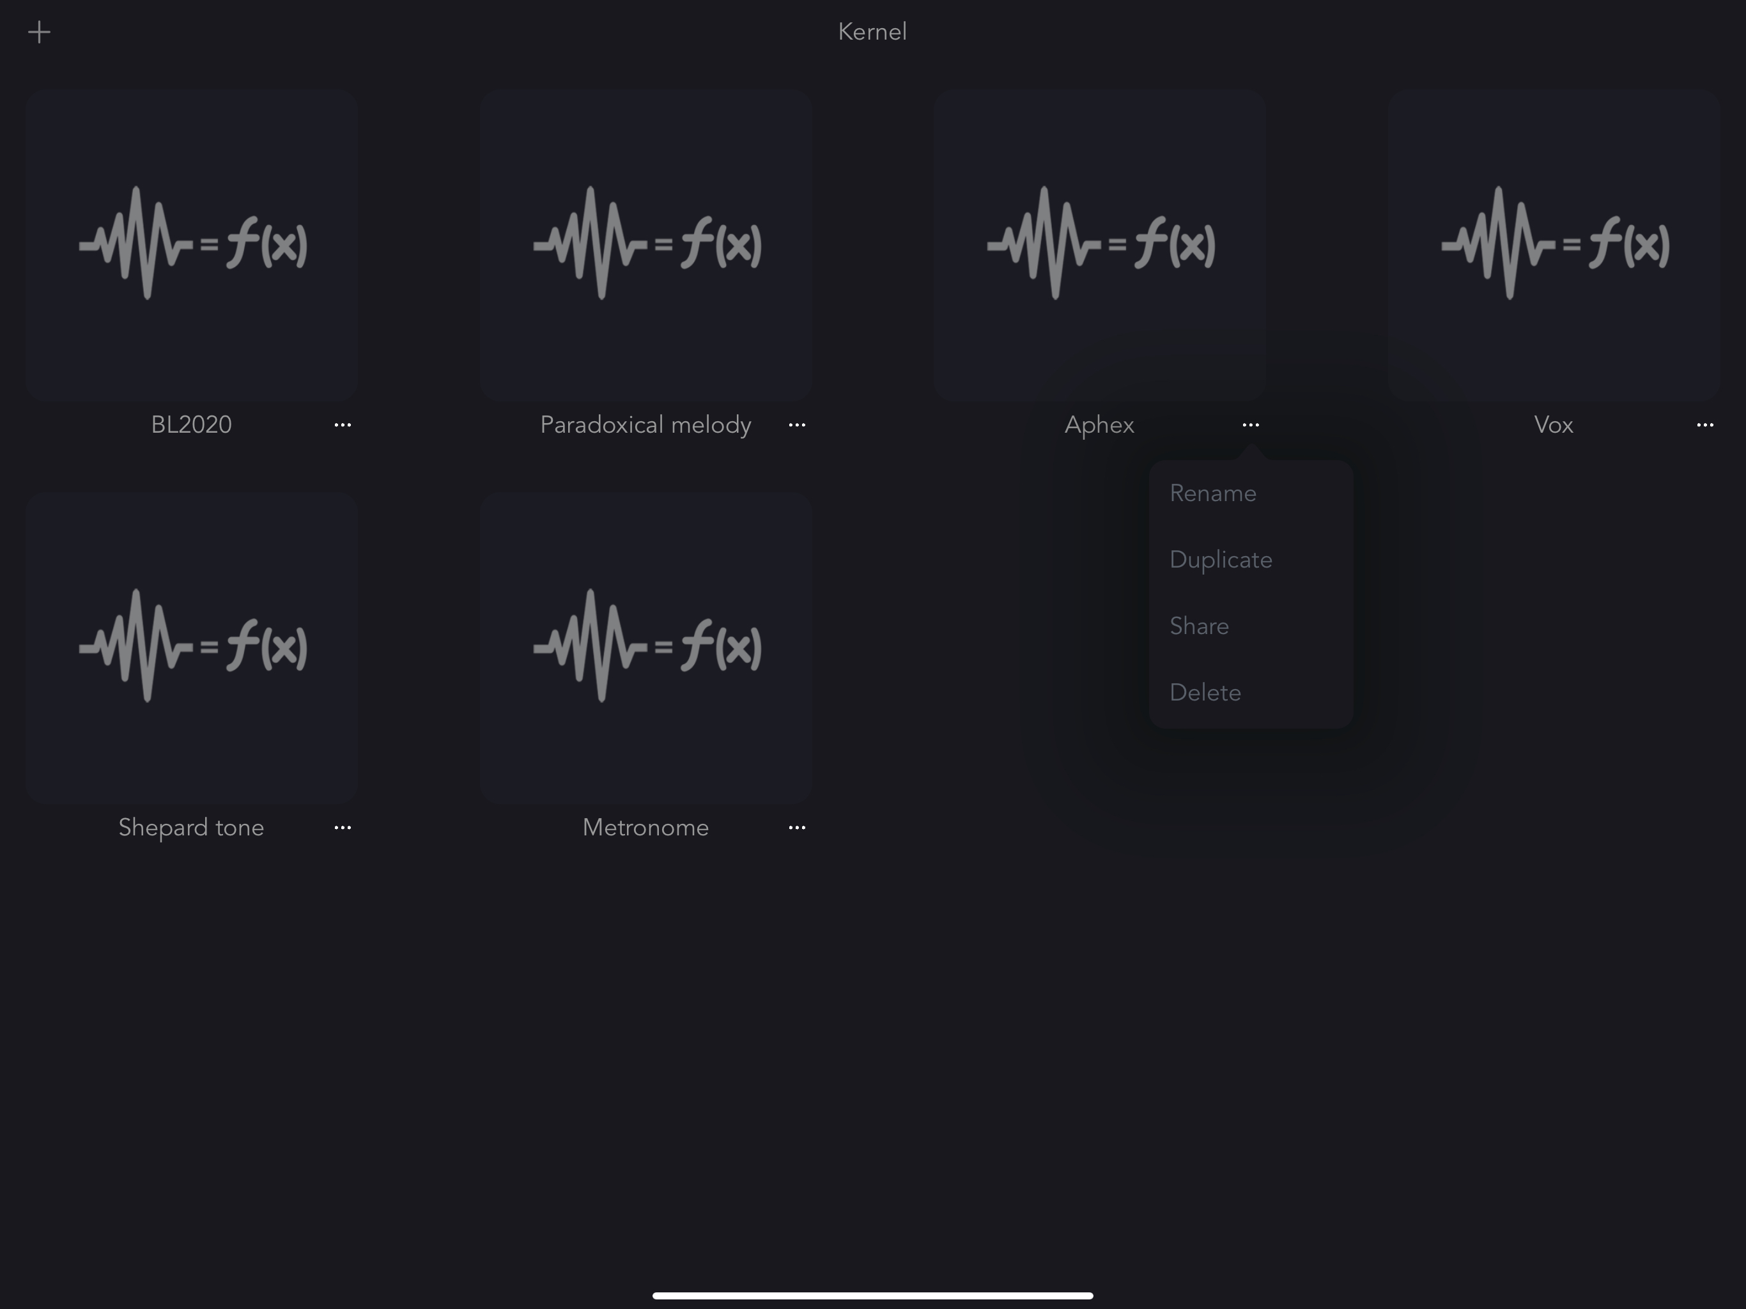
Task: Choose Rename from the Aphex menu
Action: pos(1250,493)
